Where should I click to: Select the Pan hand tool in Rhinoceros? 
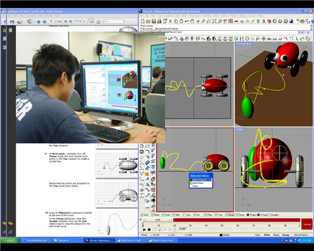click(x=192, y=21)
